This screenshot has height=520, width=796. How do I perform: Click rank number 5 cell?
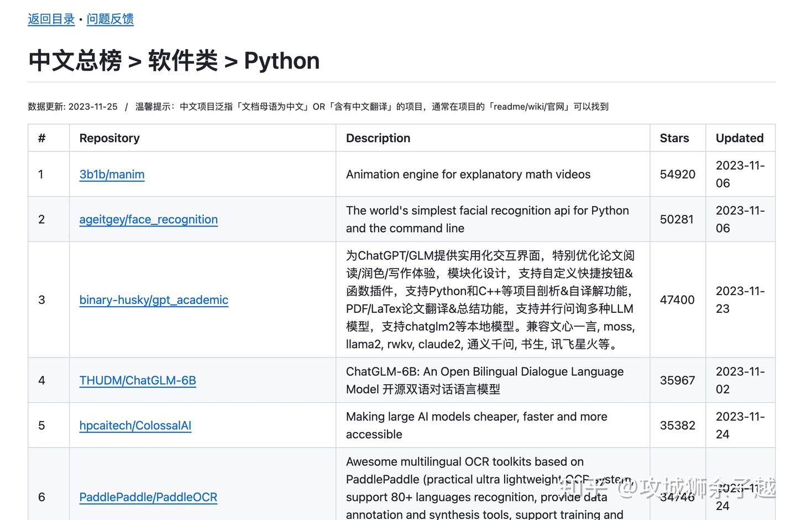49,426
